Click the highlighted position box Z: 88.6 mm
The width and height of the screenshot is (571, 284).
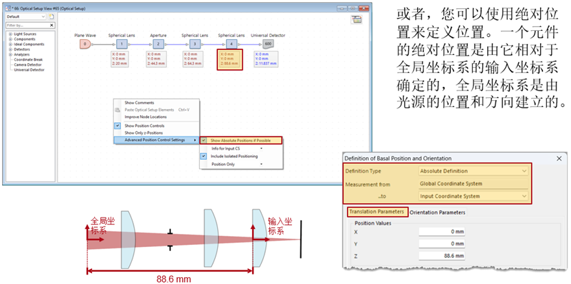229,59
